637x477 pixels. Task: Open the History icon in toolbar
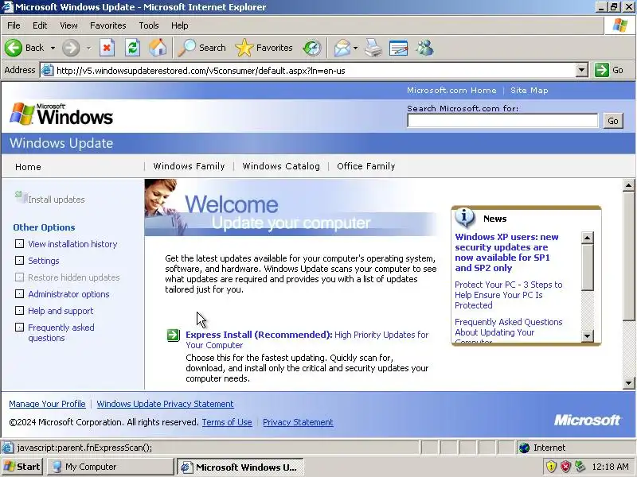312,48
